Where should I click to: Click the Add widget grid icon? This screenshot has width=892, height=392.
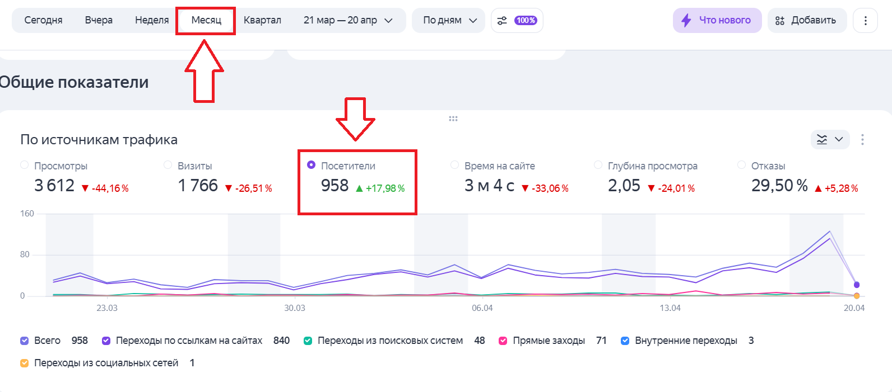click(x=779, y=21)
